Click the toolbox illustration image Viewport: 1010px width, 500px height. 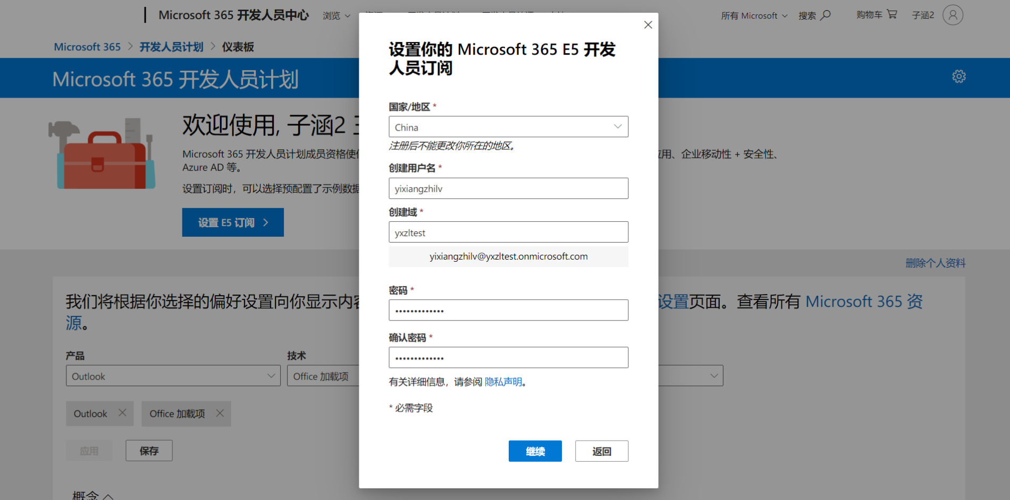(102, 154)
